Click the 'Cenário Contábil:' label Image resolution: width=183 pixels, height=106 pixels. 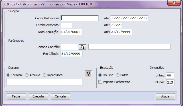[x=48, y=47]
